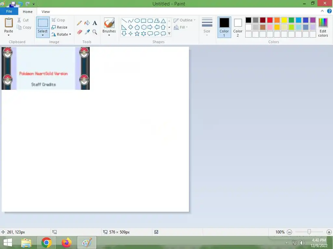Select the Color 1 foreground box
The height and width of the screenshot is (249, 333).
pyautogui.click(x=224, y=27)
